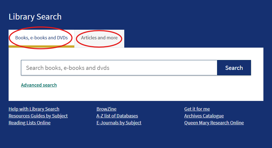Open the Advanced search link
The width and height of the screenshot is (272, 148).
[x=39, y=85]
